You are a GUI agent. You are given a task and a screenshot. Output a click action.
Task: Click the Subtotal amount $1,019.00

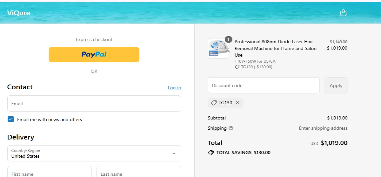pos(337,118)
